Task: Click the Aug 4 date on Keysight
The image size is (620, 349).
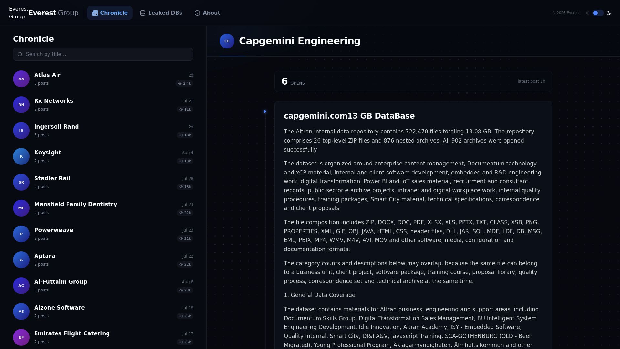Action: [188, 153]
